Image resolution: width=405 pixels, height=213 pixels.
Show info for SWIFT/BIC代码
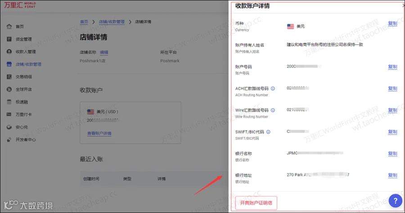click(268, 132)
